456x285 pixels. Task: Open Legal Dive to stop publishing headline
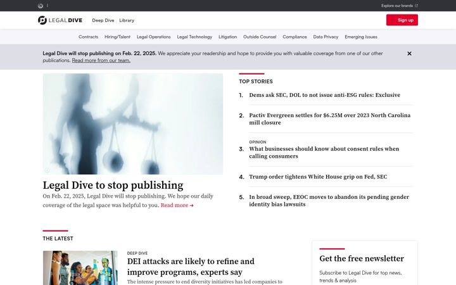tap(113, 185)
